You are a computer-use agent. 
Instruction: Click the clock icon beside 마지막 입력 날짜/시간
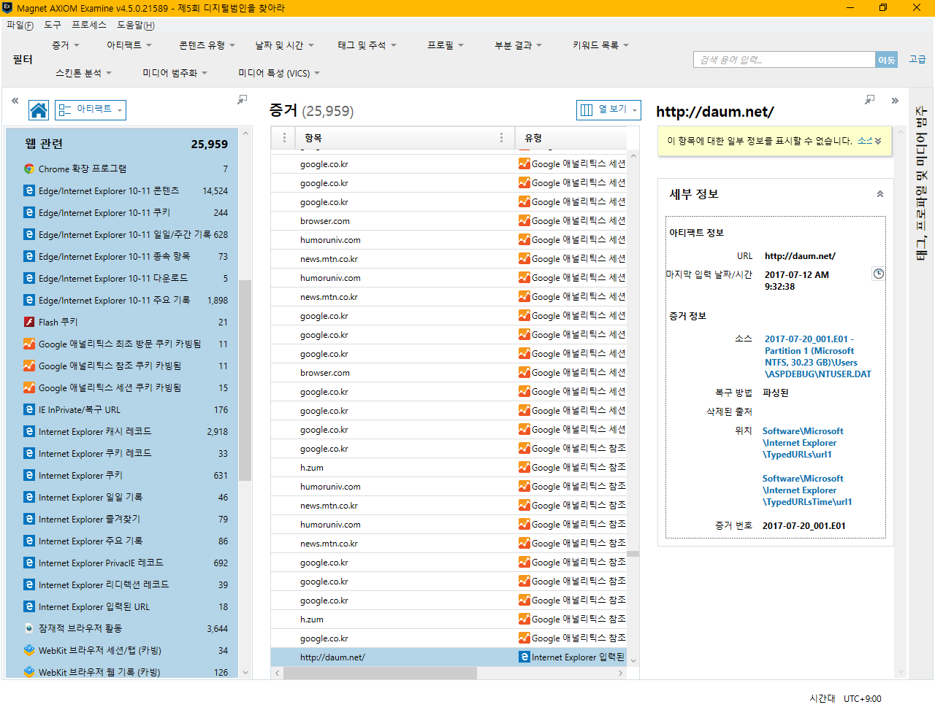(x=878, y=274)
